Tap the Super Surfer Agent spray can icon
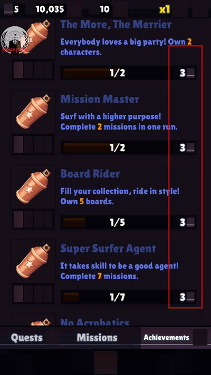 33,261
